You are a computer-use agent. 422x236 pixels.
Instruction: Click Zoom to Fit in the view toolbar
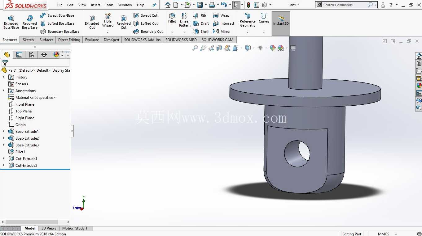pyautogui.click(x=195, y=48)
